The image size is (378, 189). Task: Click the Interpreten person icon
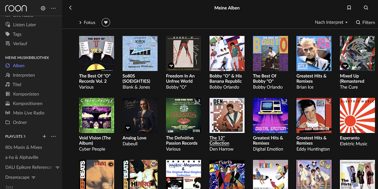click(x=8, y=75)
